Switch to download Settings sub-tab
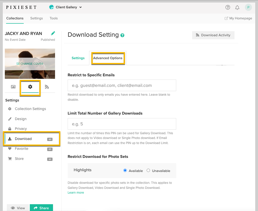This screenshot has width=258, height=211. [x=78, y=58]
